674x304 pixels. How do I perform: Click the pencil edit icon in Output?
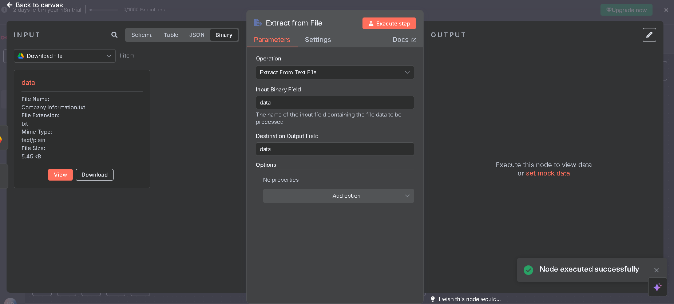click(x=649, y=35)
